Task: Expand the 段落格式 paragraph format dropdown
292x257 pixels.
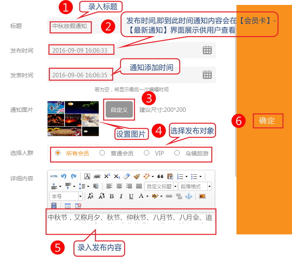Action: point(209,187)
